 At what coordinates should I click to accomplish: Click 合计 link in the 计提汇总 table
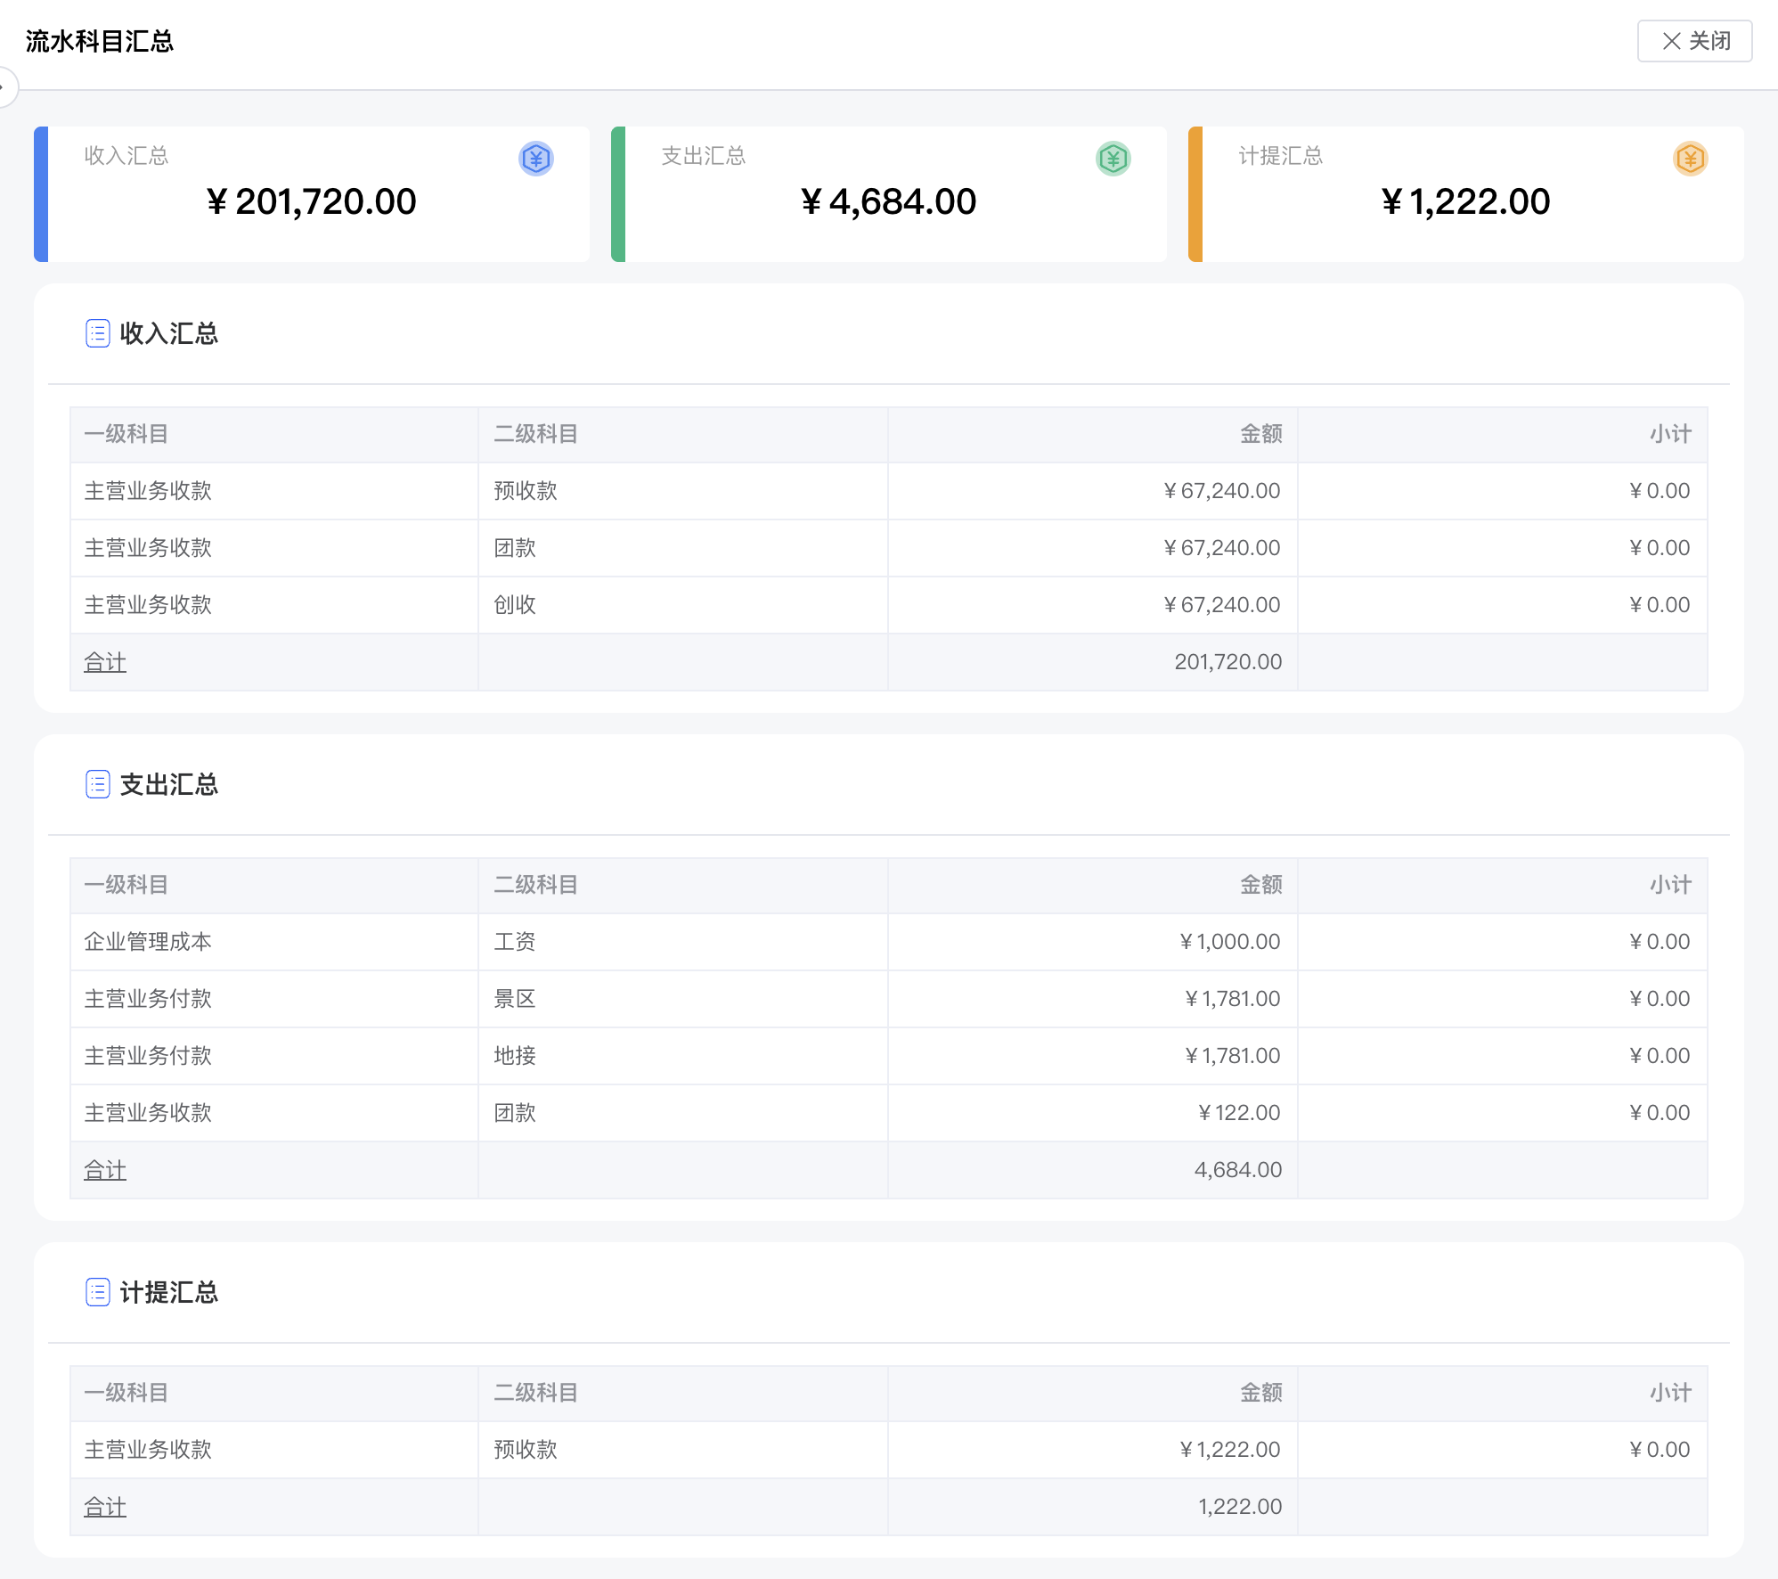105,1507
